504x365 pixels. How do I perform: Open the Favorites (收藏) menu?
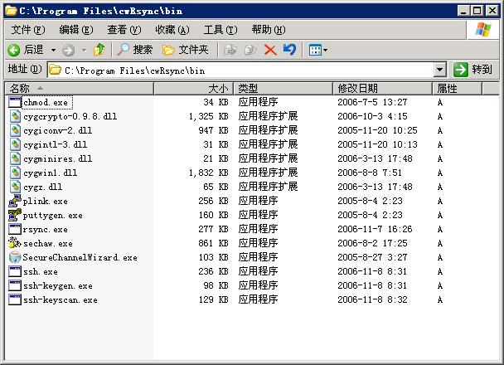click(x=172, y=30)
